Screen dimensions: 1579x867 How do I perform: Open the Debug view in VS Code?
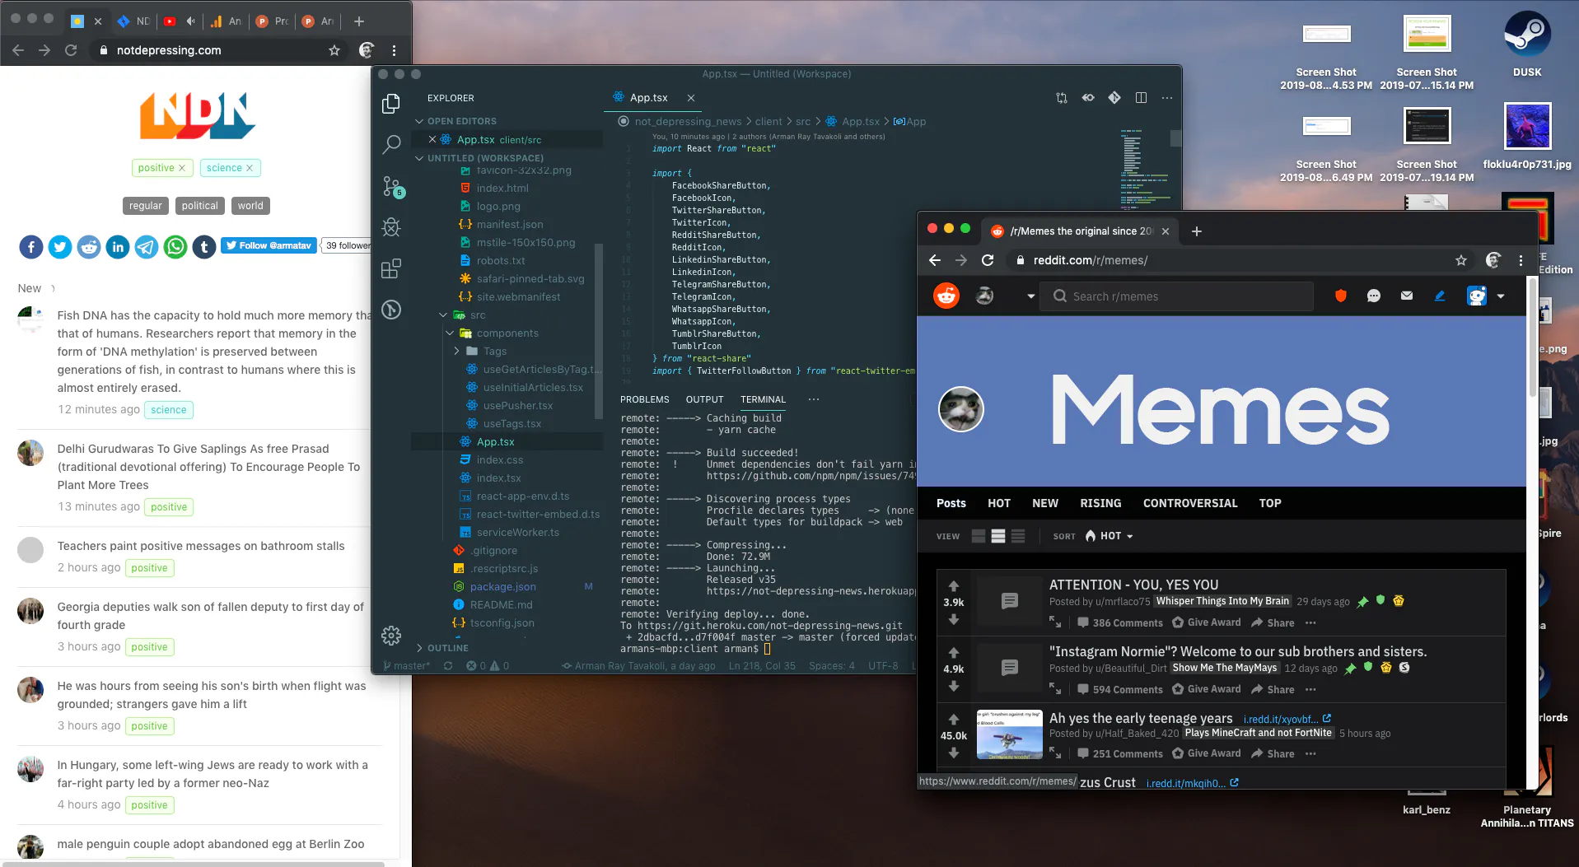pos(391,227)
